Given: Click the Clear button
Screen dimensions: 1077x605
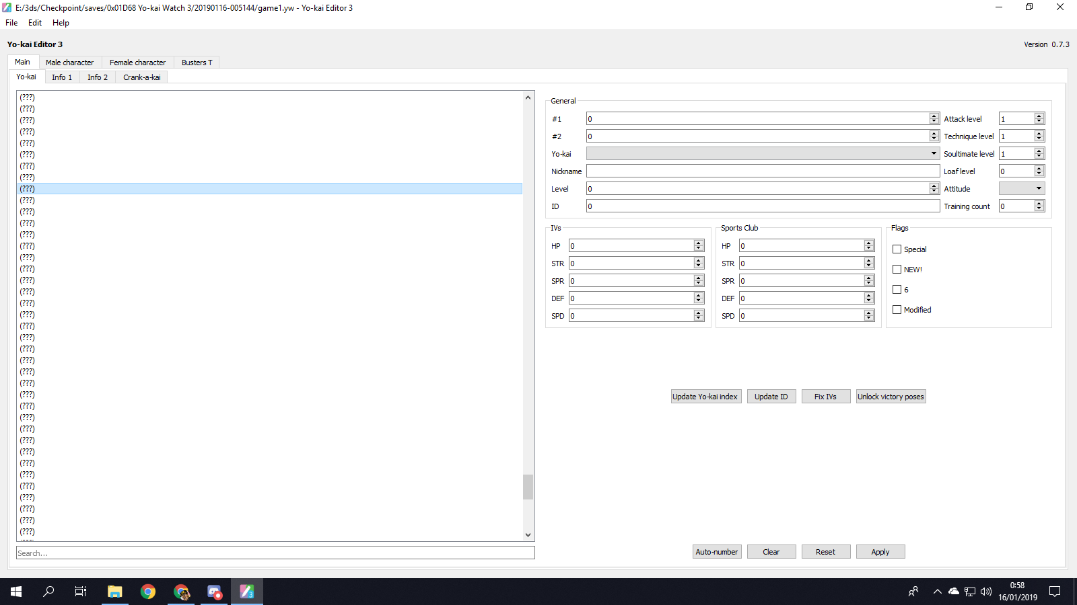Looking at the screenshot, I should [771, 552].
